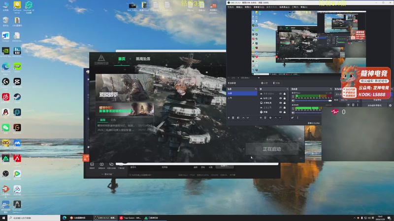Open scene filters icon in Scenes toolbar

click(x=238, y=118)
